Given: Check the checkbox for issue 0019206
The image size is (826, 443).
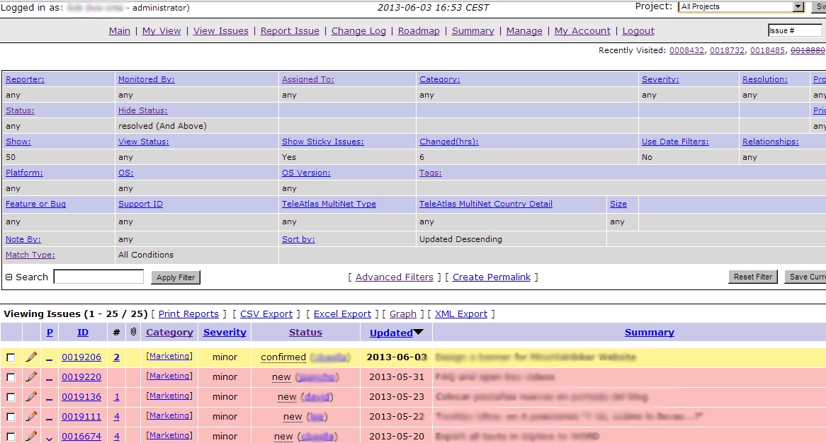Looking at the screenshot, I should 11,358.
